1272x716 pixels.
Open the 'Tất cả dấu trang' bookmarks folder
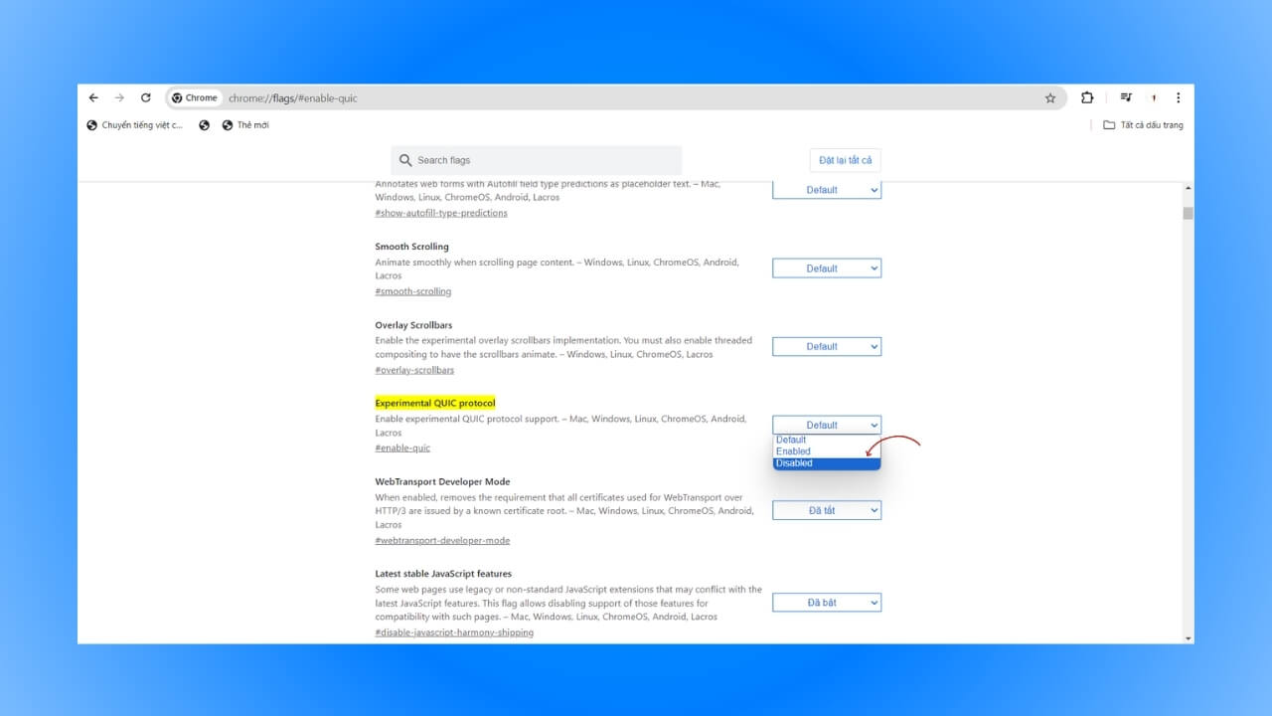tap(1143, 125)
